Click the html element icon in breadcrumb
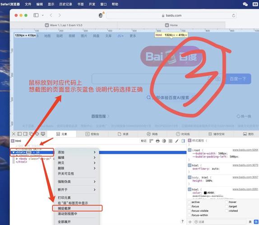This screenshot has height=225, width=259. 13,141
